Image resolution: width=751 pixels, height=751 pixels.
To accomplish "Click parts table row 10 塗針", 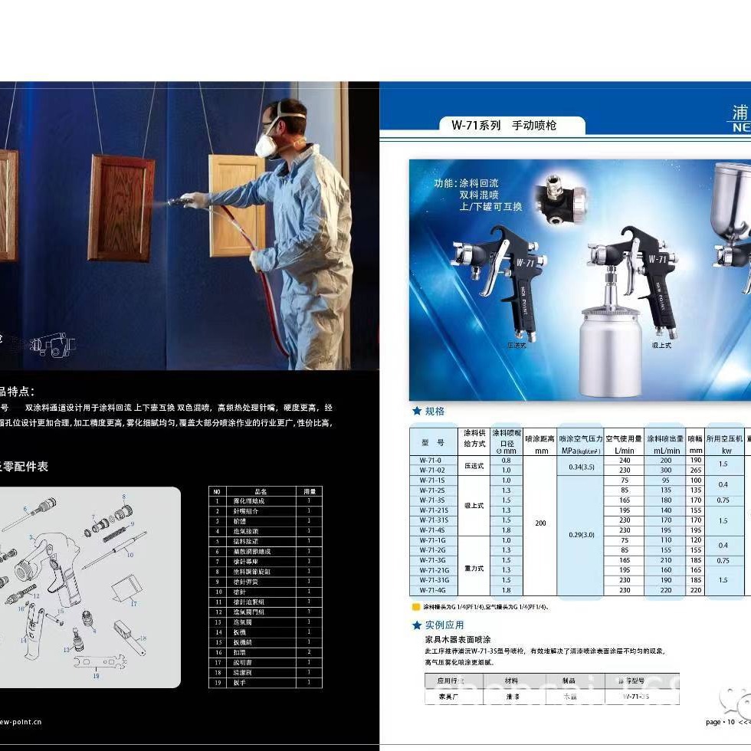I will coord(265,592).
